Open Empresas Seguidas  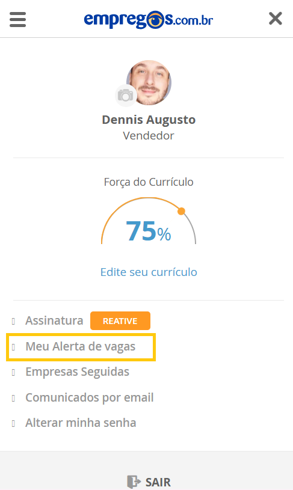pos(77,372)
